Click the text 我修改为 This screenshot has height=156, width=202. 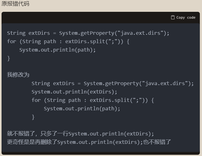(x=18, y=75)
